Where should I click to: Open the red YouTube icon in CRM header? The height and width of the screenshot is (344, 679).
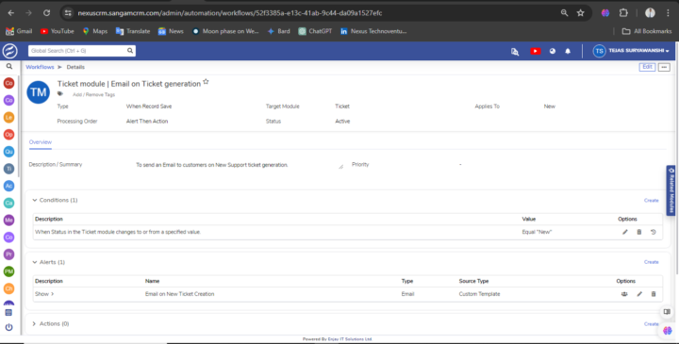536,51
